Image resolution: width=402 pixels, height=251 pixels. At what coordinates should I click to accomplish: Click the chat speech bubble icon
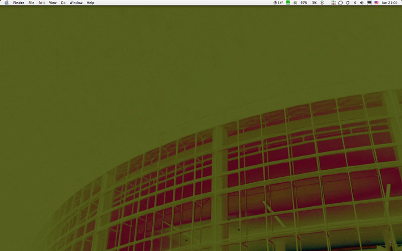[x=340, y=3]
